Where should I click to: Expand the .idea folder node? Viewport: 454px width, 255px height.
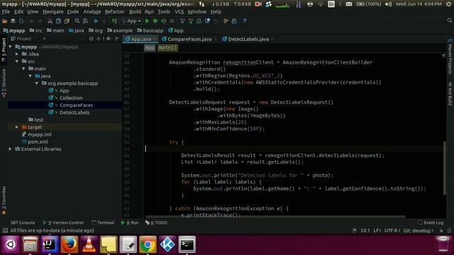click(x=17, y=54)
